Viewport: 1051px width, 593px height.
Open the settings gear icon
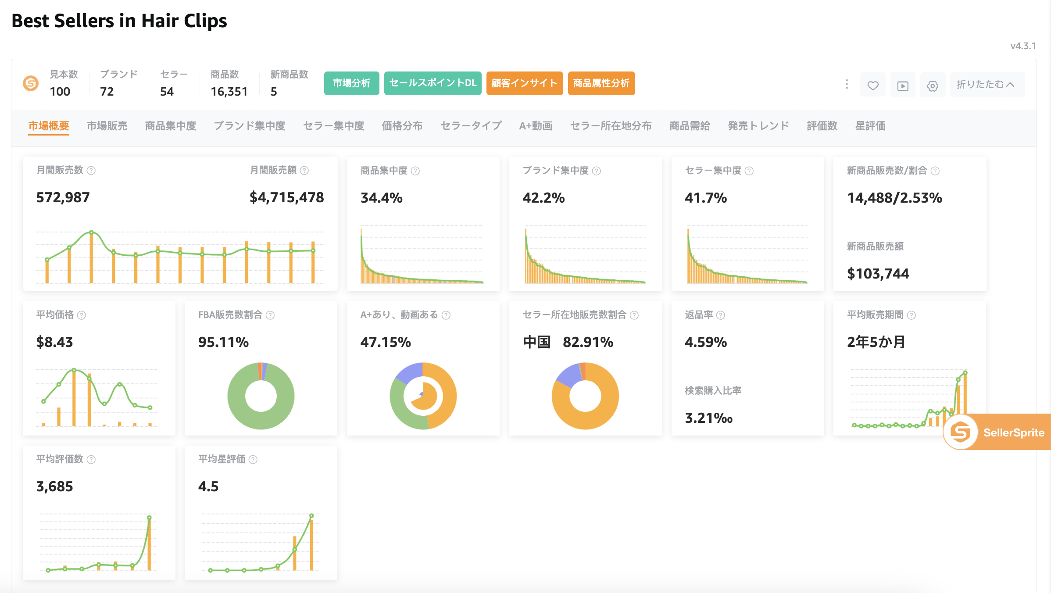click(x=933, y=85)
